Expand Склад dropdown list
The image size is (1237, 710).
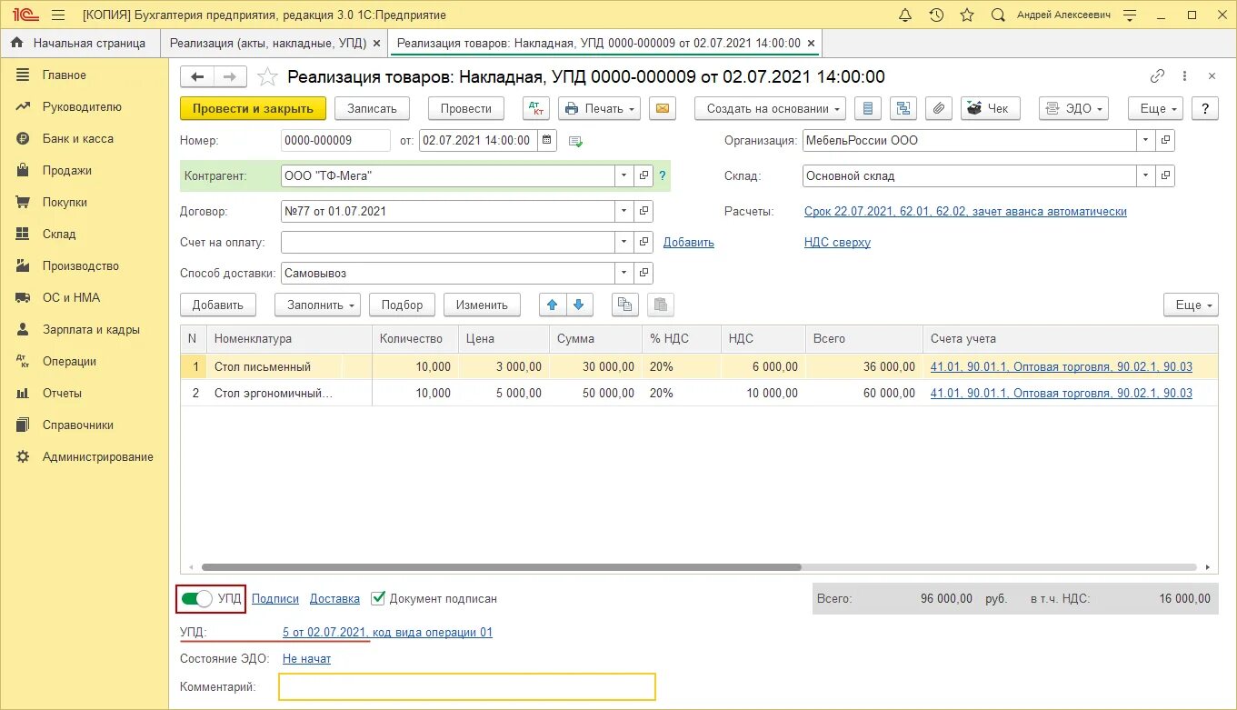[1145, 175]
